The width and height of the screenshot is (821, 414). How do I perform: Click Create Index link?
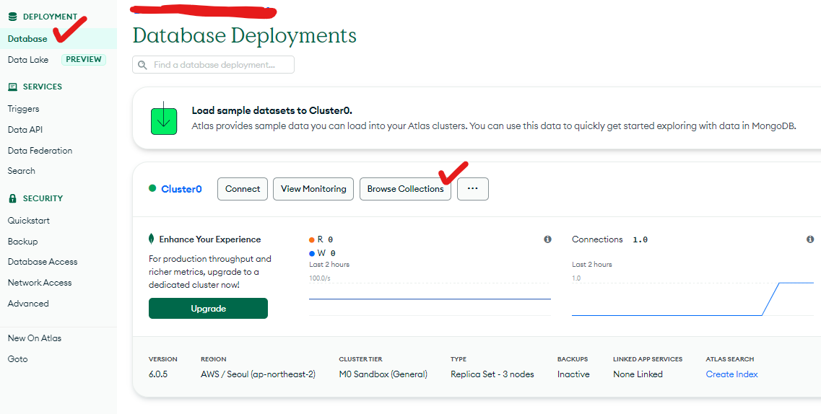coord(731,374)
